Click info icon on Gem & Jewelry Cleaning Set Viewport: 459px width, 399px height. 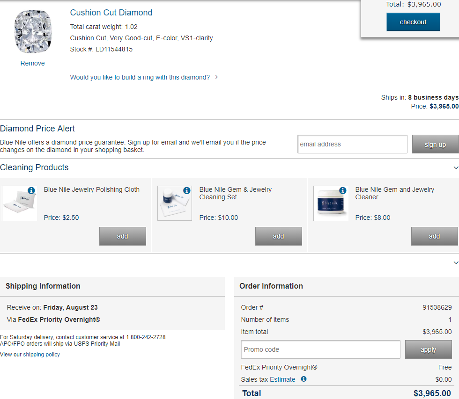pos(186,190)
